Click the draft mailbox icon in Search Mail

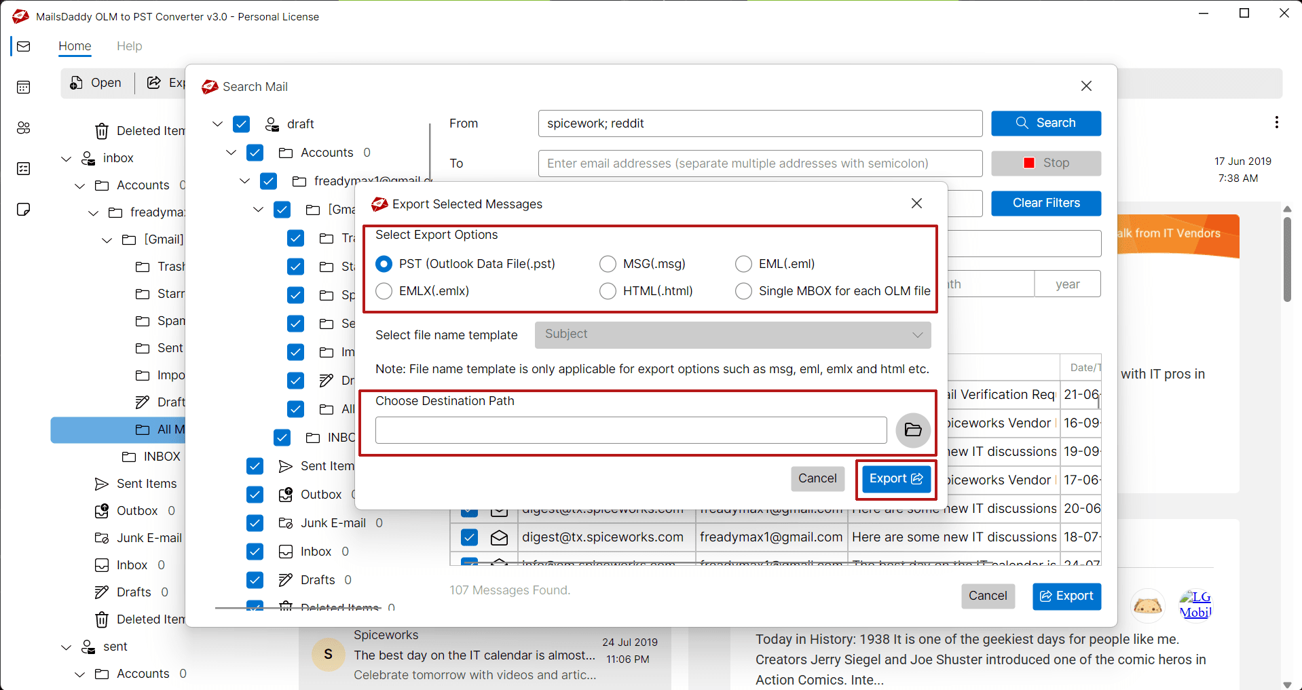click(272, 124)
